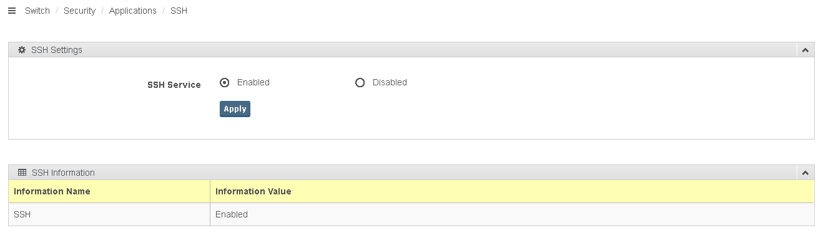Screen dimensions: 821x233
Task: Collapse the SSH Settings panel
Action: [805, 50]
